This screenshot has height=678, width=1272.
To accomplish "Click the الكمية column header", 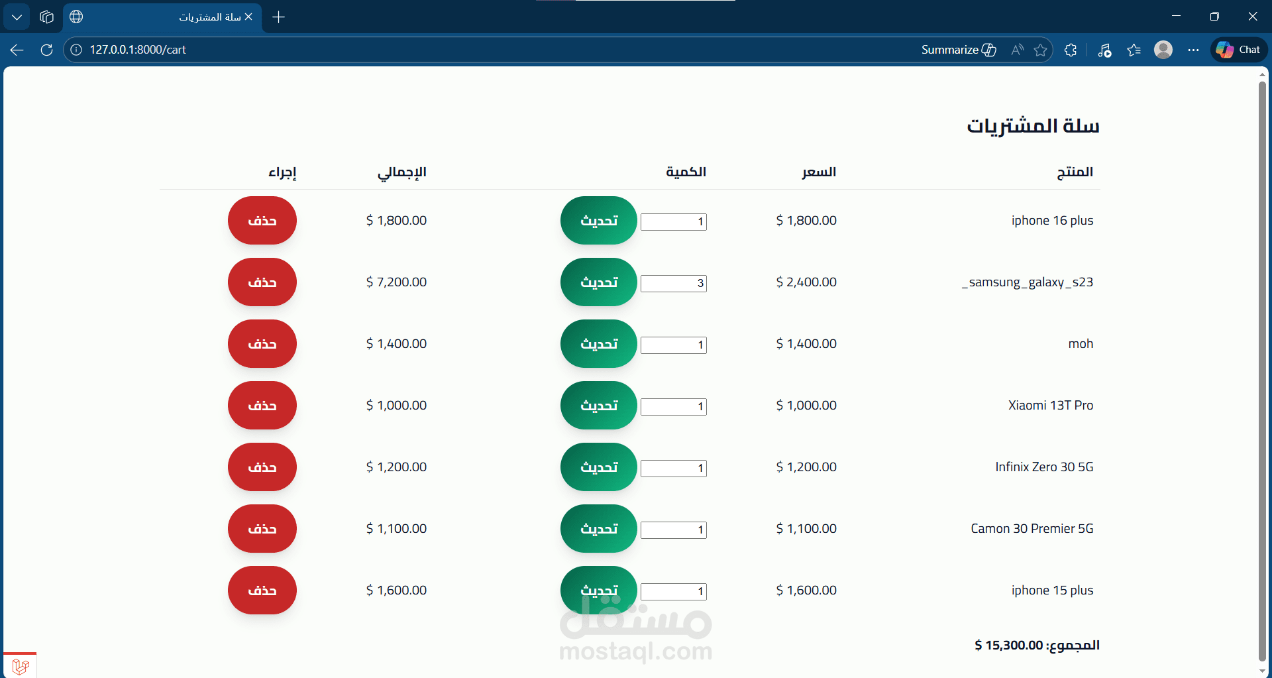I will tap(686, 172).
